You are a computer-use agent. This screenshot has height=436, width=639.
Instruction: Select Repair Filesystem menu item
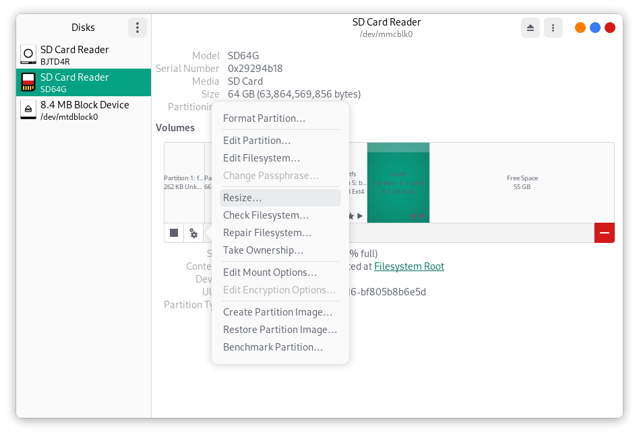(x=267, y=233)
